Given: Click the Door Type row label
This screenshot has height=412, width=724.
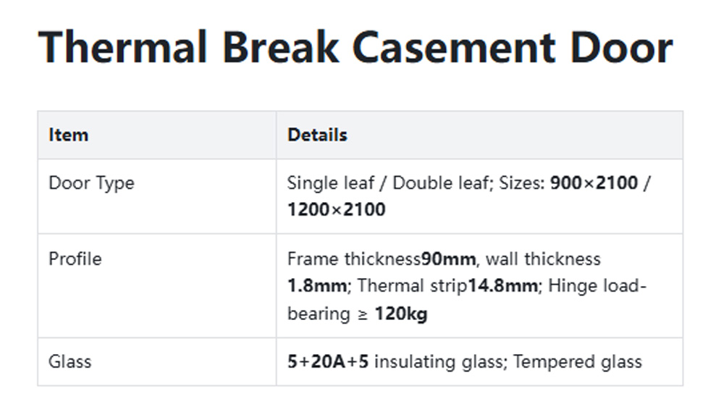Looking at the screenshot, I should (x=91, y=182).
